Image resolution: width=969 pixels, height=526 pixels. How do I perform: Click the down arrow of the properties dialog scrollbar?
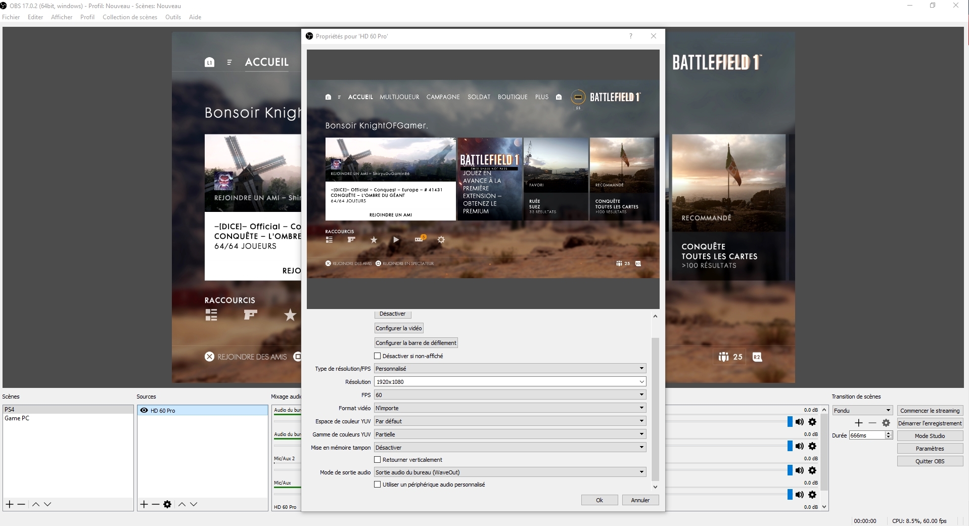(x=655, y=487)
